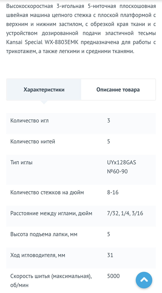Click the value 31 for needle stroke

[x=110, y=255]
